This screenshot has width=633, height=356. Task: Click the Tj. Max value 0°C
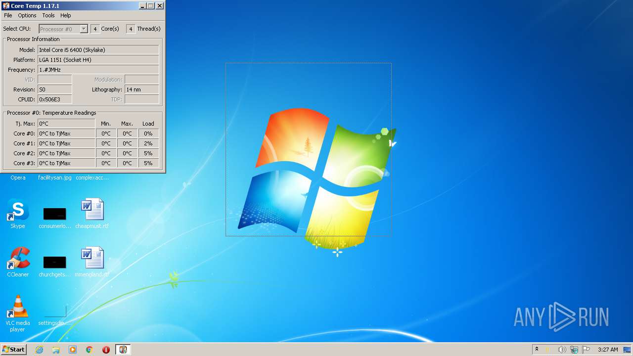click(x=66, y=124)
